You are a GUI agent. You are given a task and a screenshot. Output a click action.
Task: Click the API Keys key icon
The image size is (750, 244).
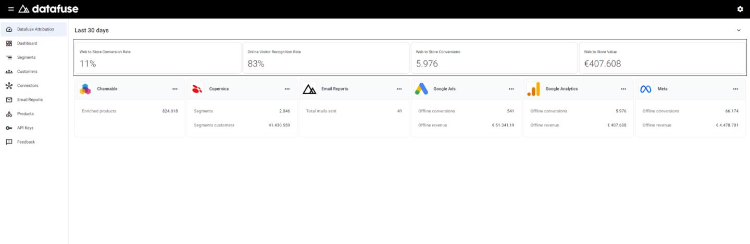[9, 127]
